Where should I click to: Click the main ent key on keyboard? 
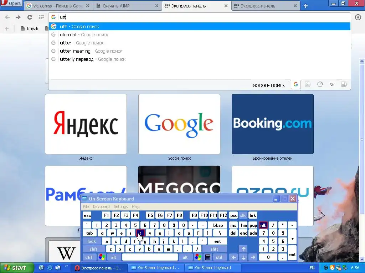pos(218,241)
